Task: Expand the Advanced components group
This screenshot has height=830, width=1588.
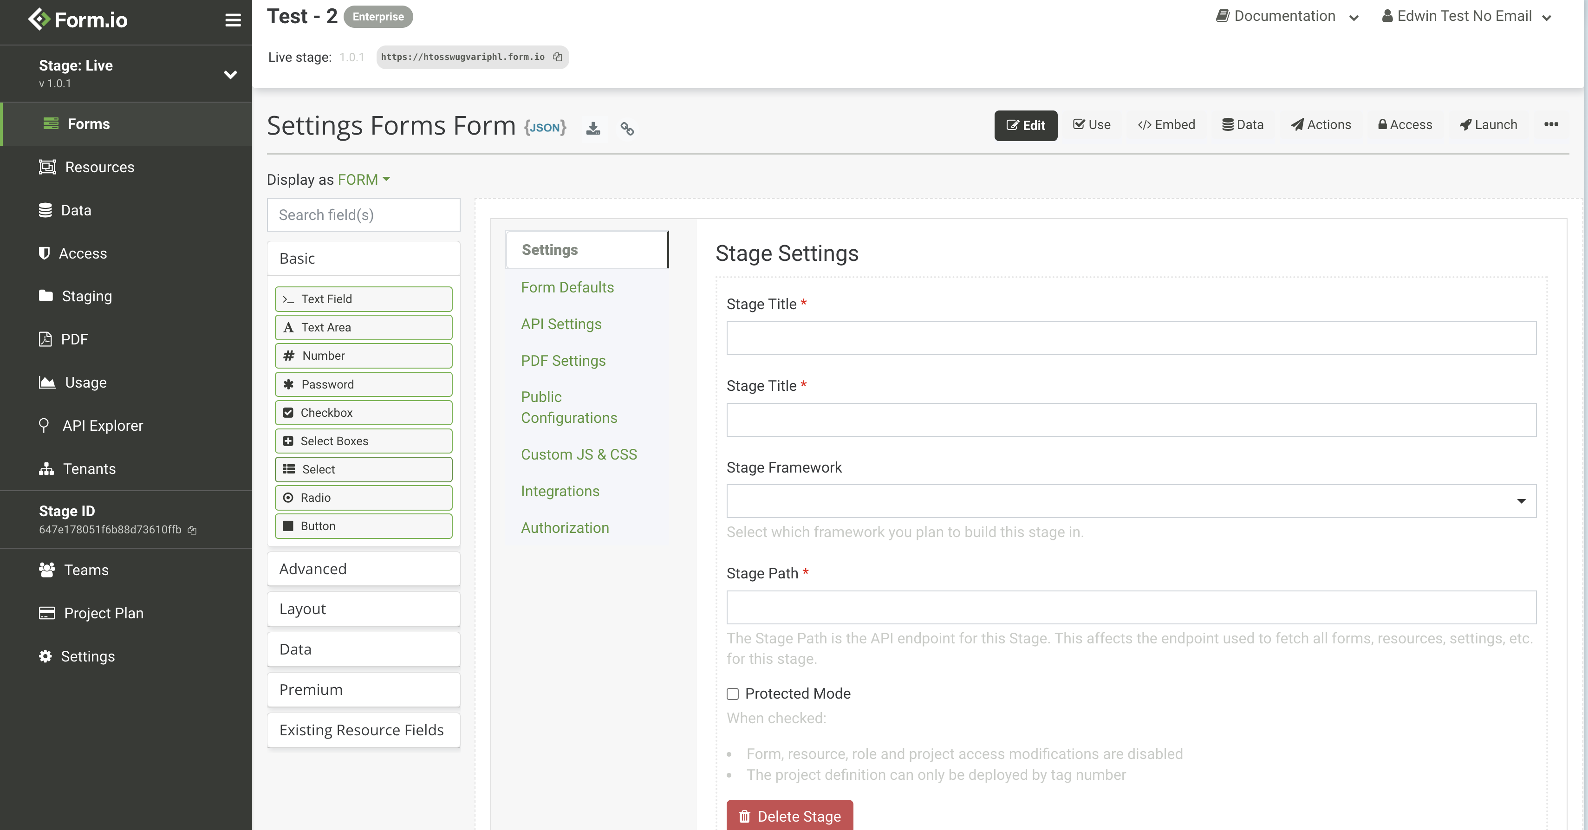Action: 363,569
